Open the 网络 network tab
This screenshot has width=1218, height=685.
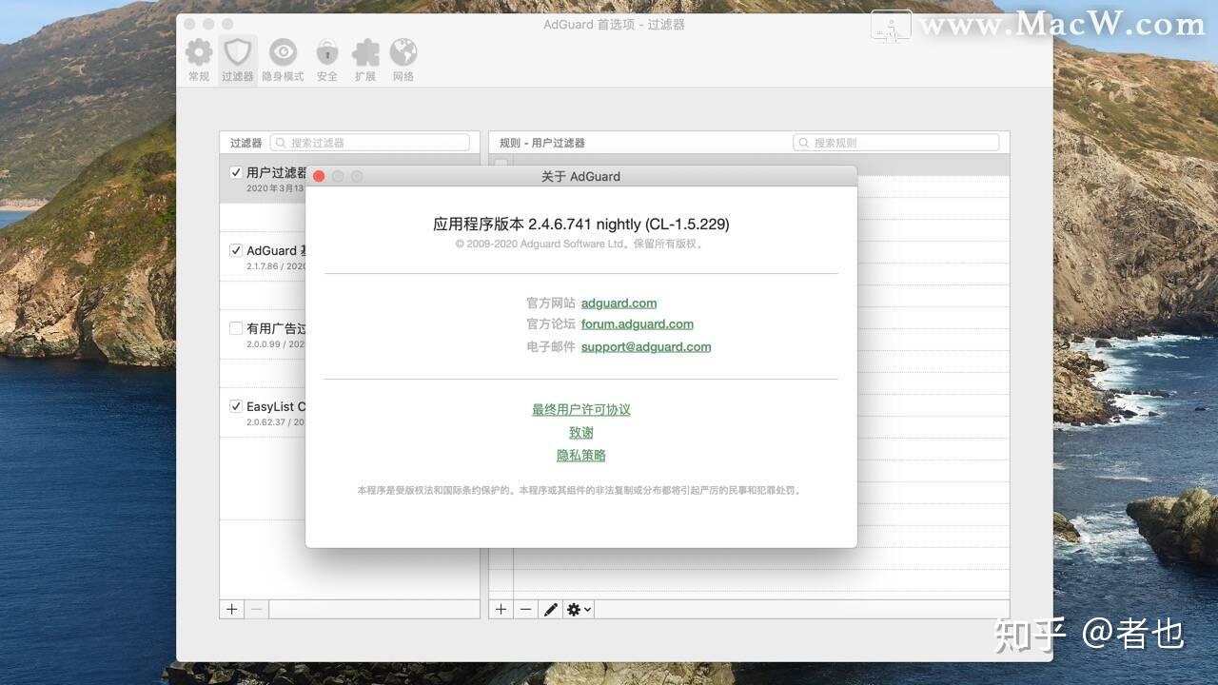pos(403,61)
